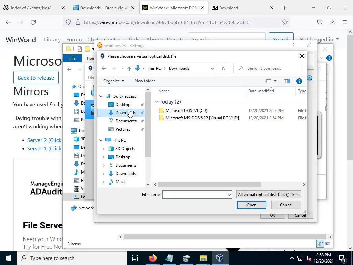
Task: Change the view layout icon
Action: (x=268, y=81)
